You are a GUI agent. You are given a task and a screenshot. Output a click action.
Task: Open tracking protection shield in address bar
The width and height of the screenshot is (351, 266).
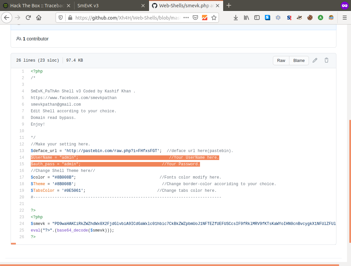pyautogui.click(x=61, y=18)
